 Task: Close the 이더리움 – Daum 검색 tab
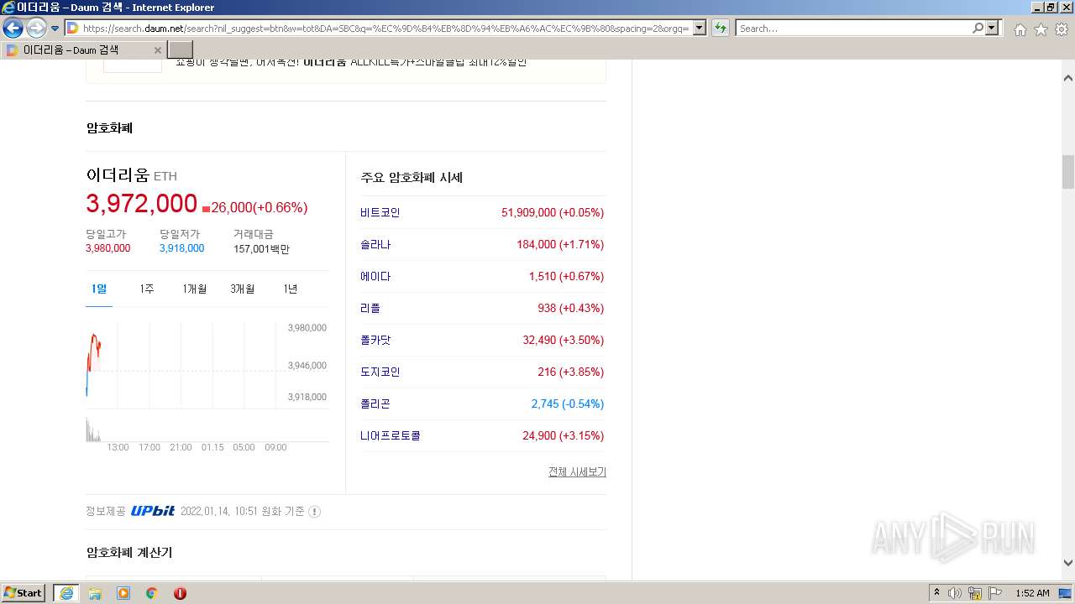[157, 50]
